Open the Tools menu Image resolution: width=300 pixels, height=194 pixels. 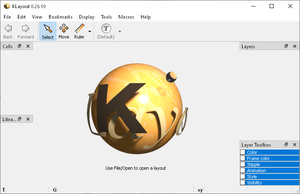pyautogui.click(x=106, y=17)
